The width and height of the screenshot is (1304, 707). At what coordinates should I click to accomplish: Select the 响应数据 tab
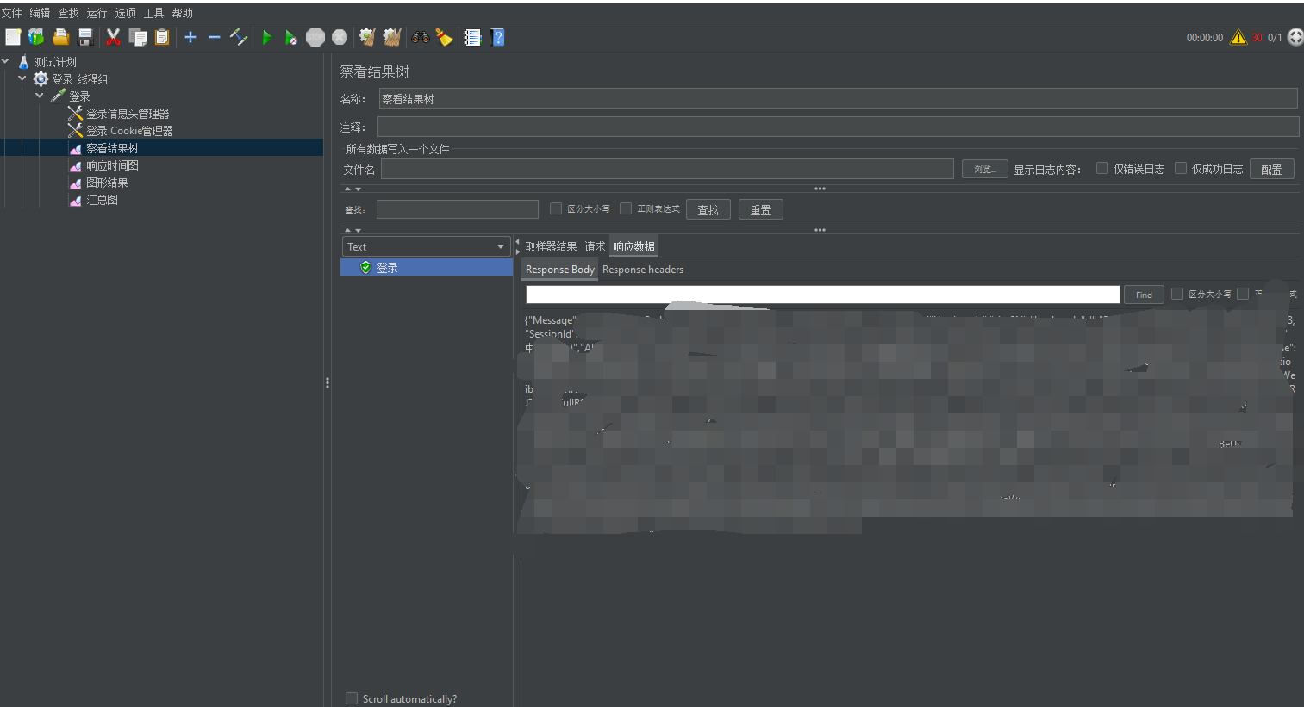633,246
